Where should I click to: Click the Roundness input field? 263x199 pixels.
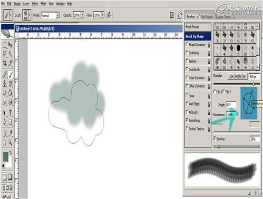pyautogui.click(x=231, y=115)
